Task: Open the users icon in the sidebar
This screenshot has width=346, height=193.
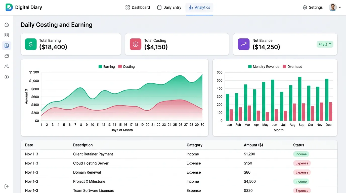Action: click(7, 67)
